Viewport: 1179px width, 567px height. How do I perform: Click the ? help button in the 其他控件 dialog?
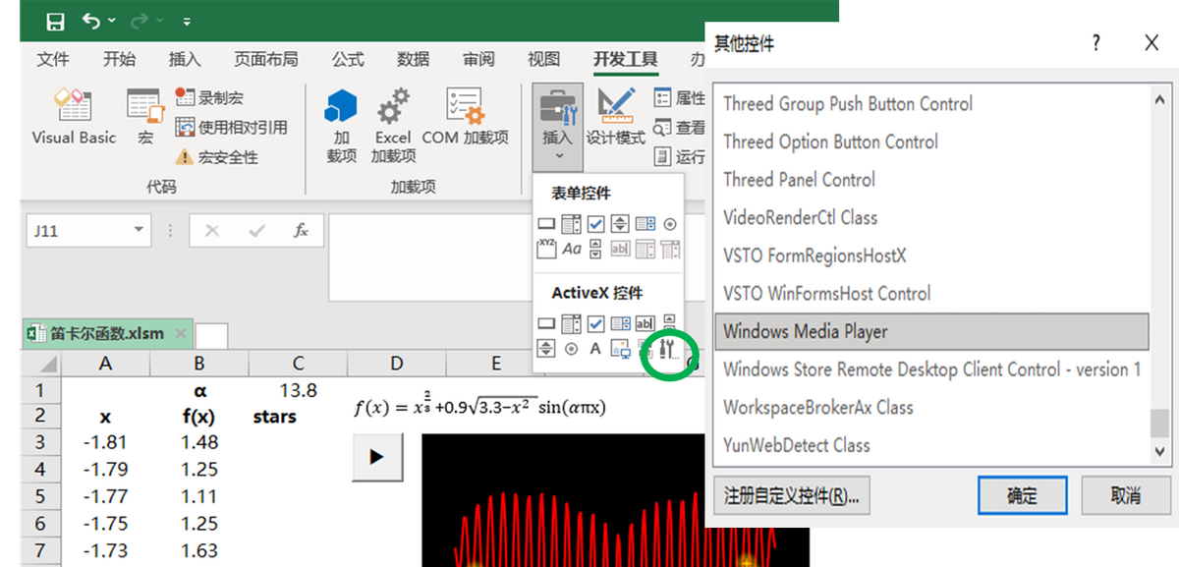[1096, 43]
